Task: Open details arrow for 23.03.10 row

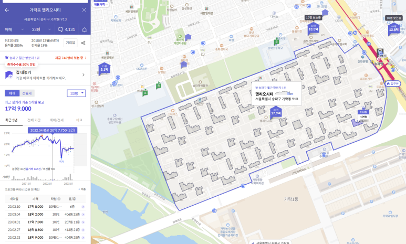Action: tap(83, 207)
